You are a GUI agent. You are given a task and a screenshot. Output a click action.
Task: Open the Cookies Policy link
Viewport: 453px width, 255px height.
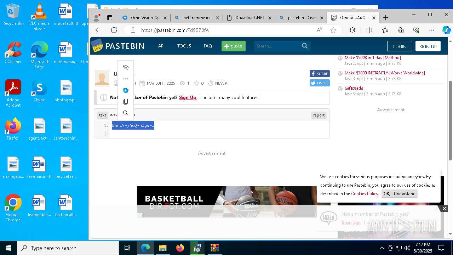coord(365,194)
